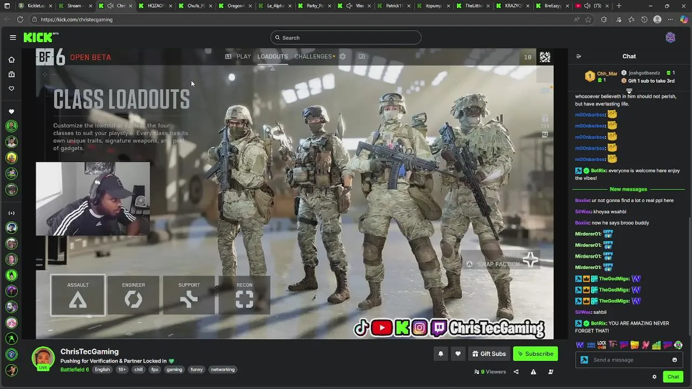Open the KRAZYQ browser tab
This screenshot has height=389, width=692.
(x=513, y=6)
